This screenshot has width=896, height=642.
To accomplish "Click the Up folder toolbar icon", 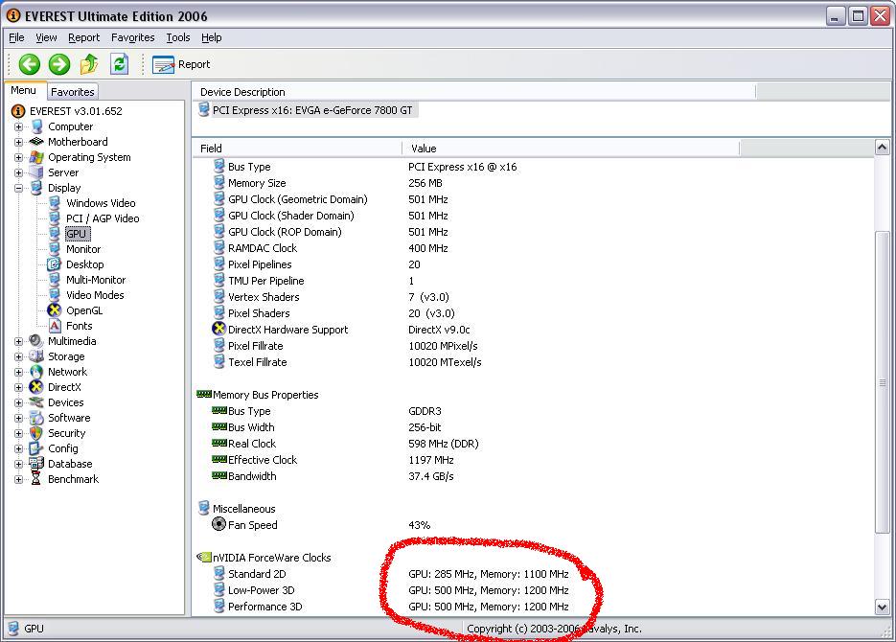I will point(89,64).
